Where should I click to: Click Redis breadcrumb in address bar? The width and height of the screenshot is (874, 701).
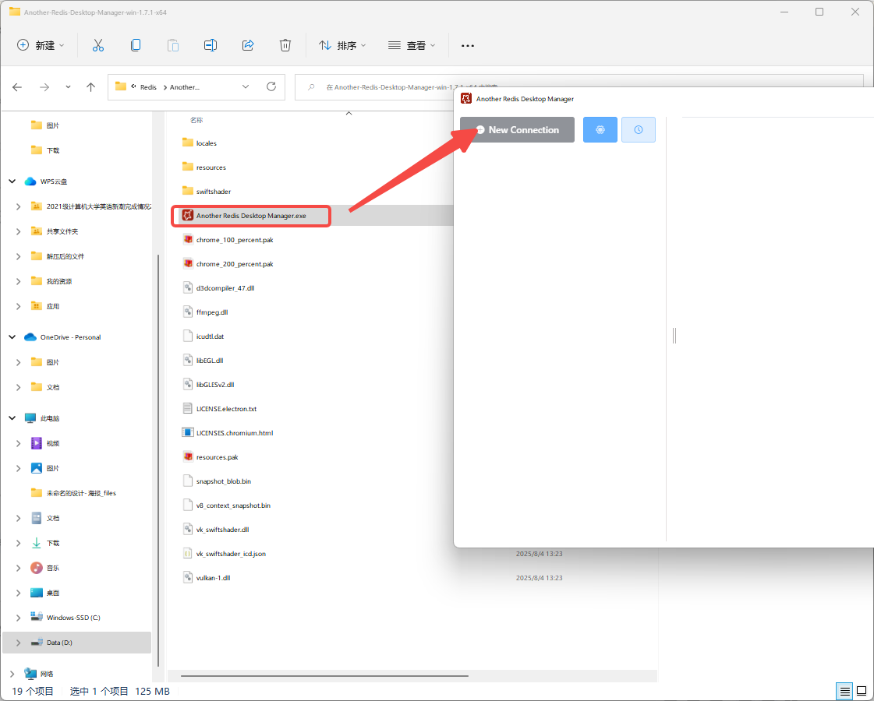coord(148,87)
